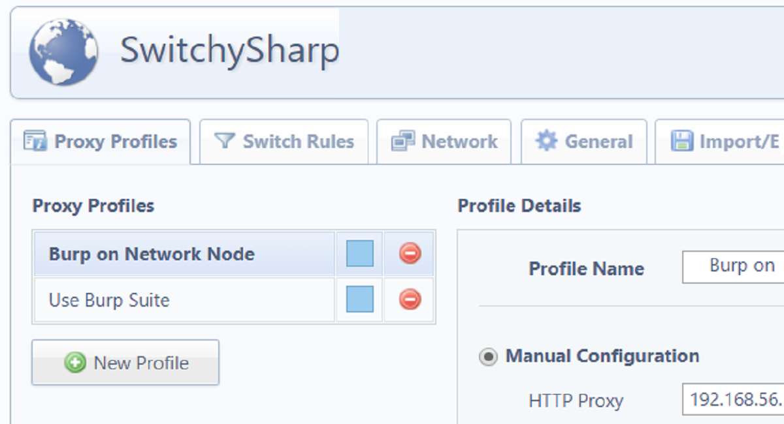This screenshot has width=784, height=424.
Task: Click the SwitchySharp globe logo
Action: pyautogui.click(x=63, y=52)
